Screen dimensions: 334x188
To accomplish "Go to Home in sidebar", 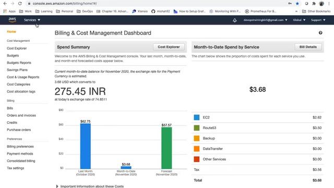I will tap(11, 31).
